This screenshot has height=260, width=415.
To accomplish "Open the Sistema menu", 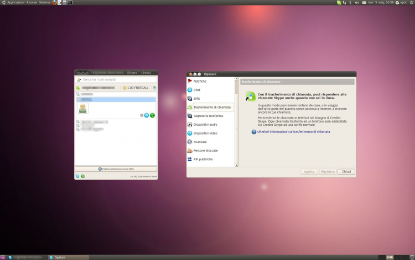I will click(45, 2).
